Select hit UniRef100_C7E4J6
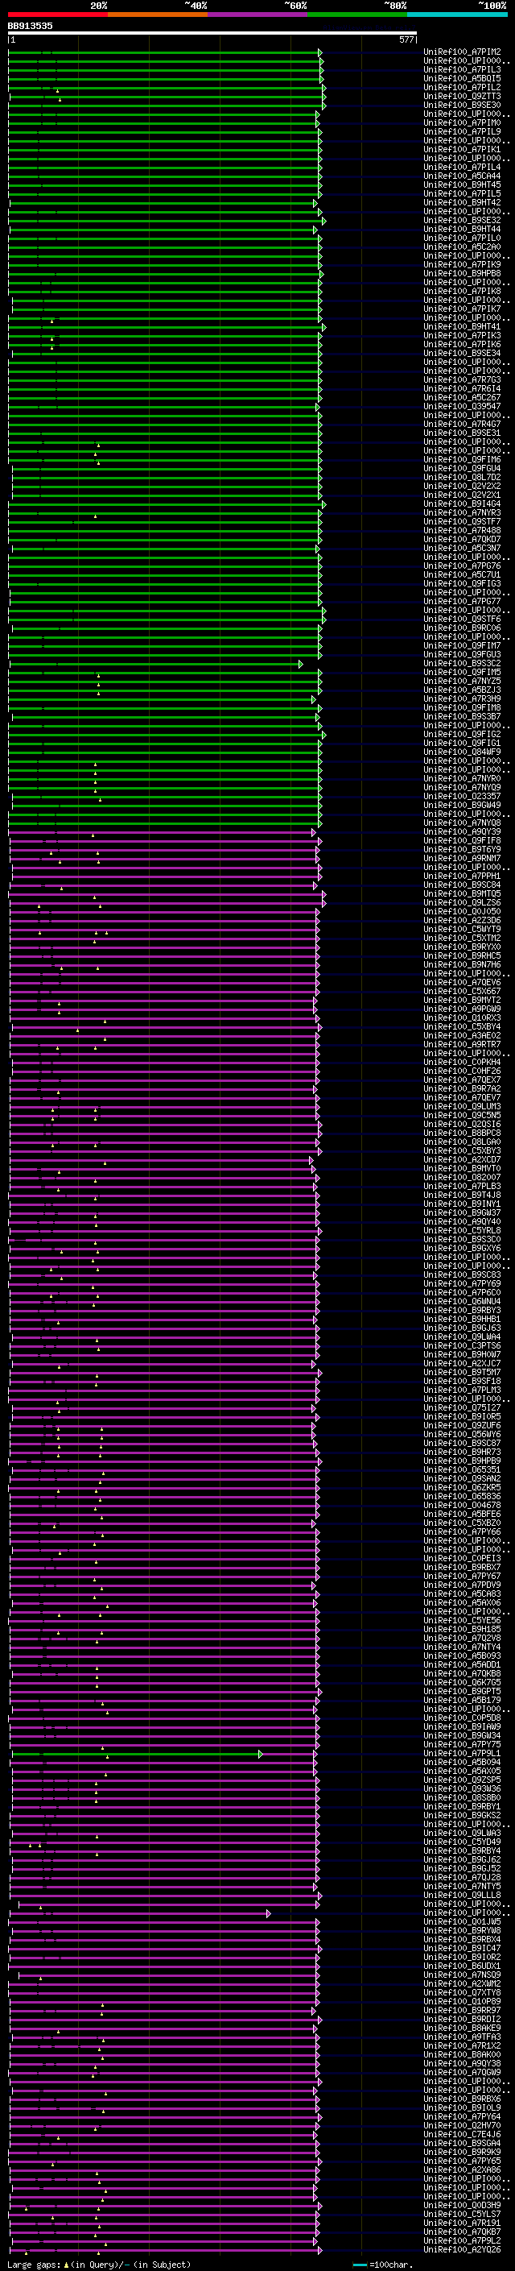This screenshot has width=515, height=2271. pyautogui.click(x=462, y=2134)
